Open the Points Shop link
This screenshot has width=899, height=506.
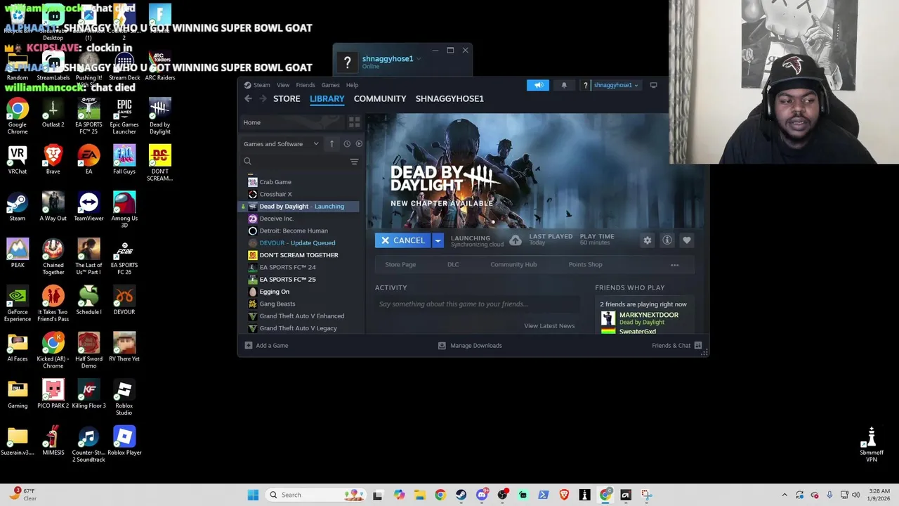585,265
